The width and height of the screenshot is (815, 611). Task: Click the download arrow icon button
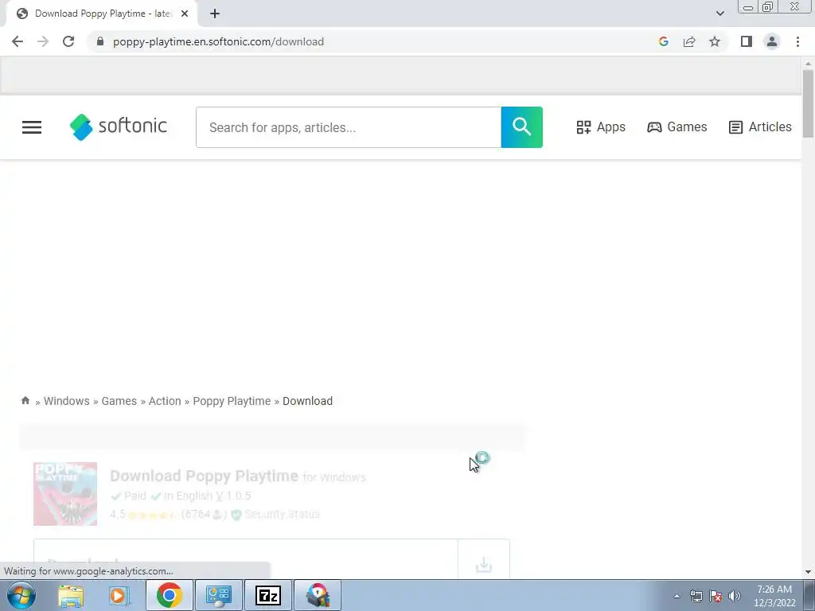(483, 564)
